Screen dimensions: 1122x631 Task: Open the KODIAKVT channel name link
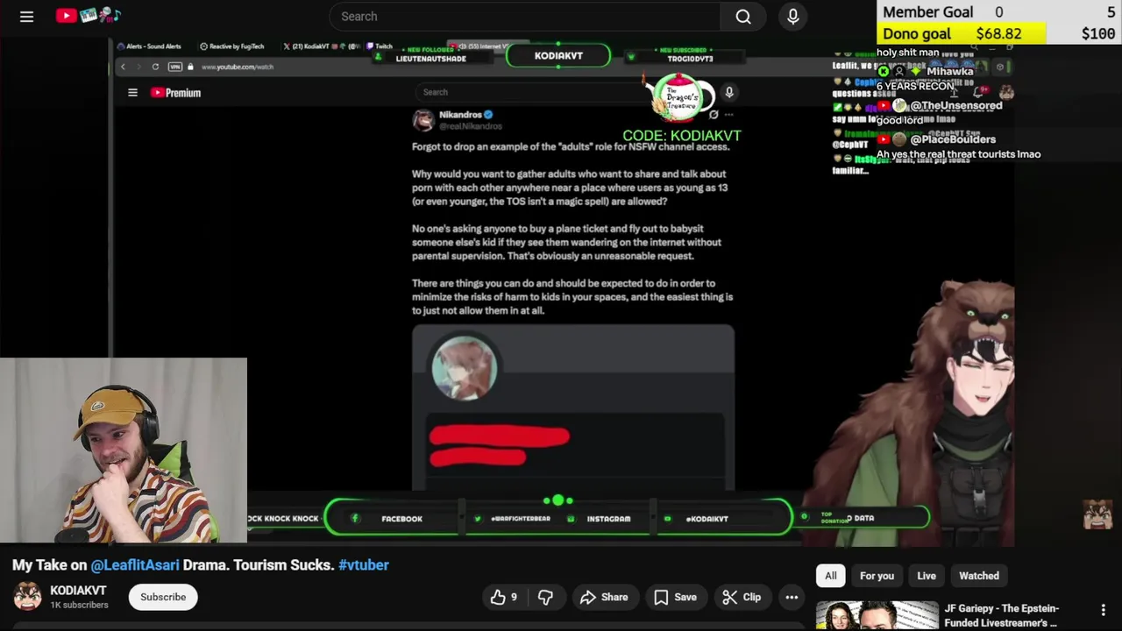(78, 591)
